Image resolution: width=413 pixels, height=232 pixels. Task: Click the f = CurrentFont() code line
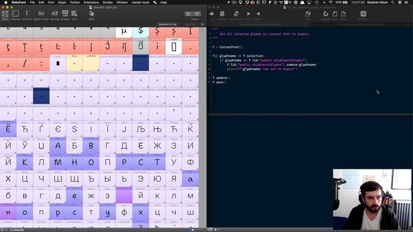[x=228, y=47]
